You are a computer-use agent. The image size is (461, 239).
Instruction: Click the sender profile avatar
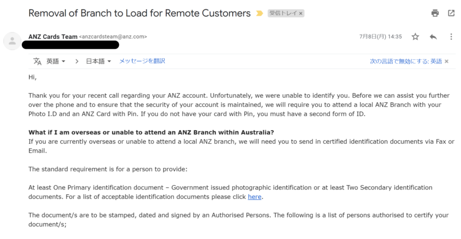(12, 41)
